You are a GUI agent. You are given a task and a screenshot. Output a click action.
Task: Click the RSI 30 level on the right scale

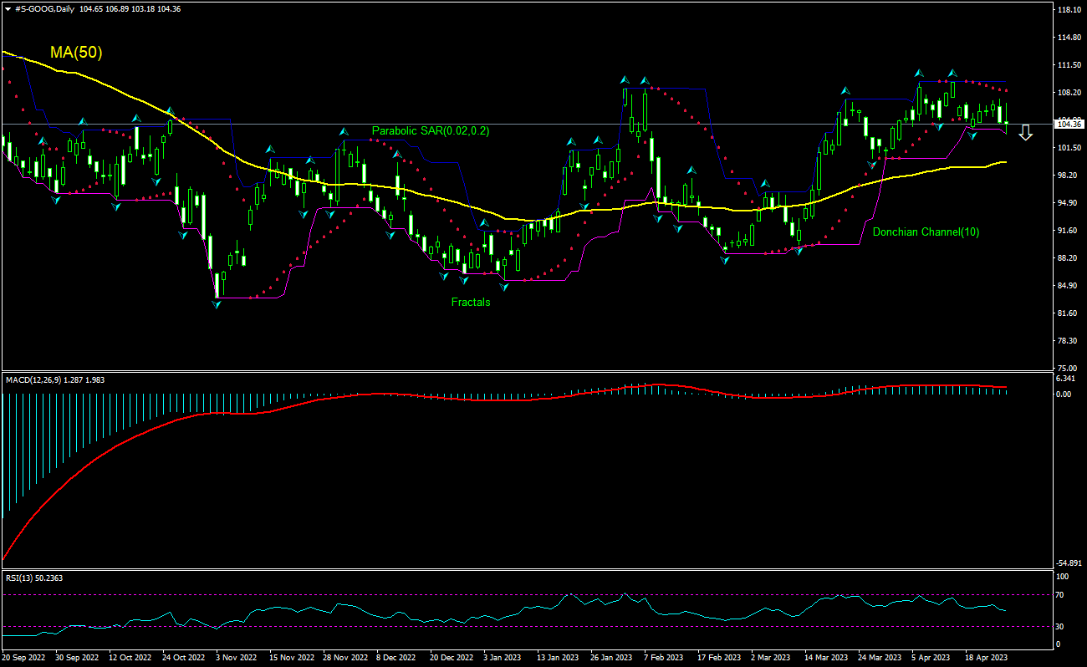click(1062, 626)
